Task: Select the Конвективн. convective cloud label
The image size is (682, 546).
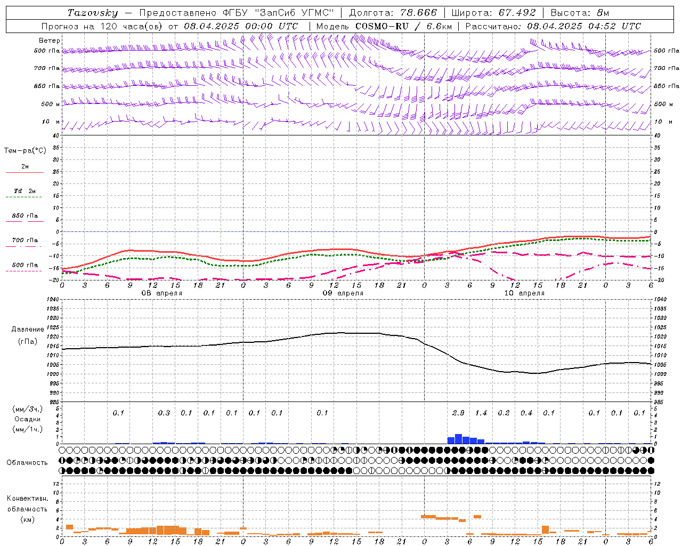Action: click(27, 499)
